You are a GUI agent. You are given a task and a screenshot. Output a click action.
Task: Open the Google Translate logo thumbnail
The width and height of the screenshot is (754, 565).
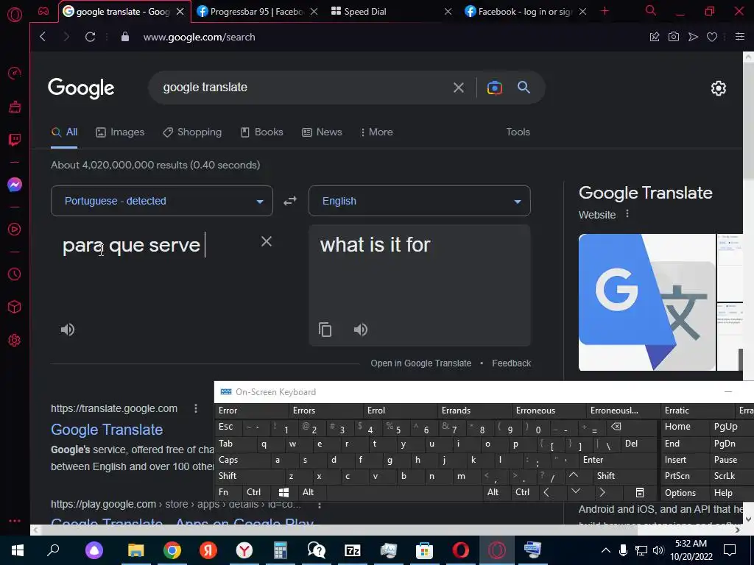pyautogui.click(x=646, y=302)
